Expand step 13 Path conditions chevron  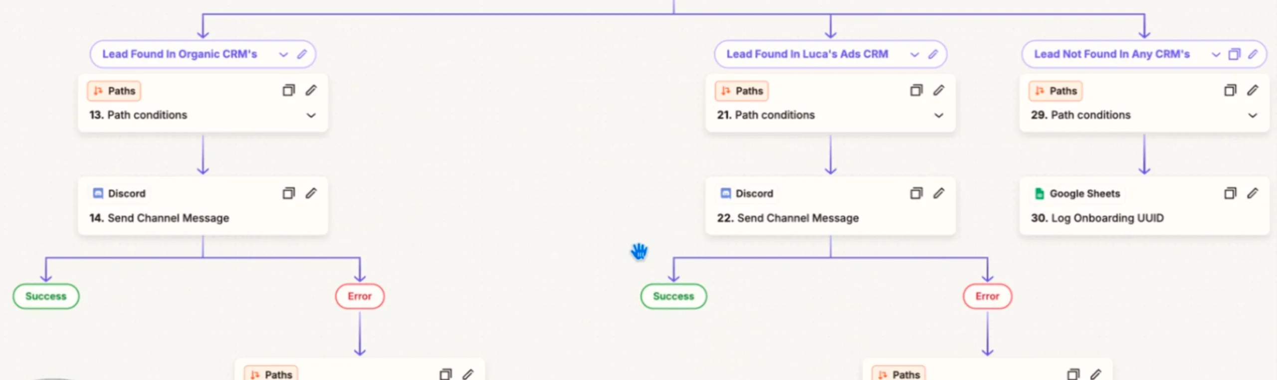[x=311, y=116]
